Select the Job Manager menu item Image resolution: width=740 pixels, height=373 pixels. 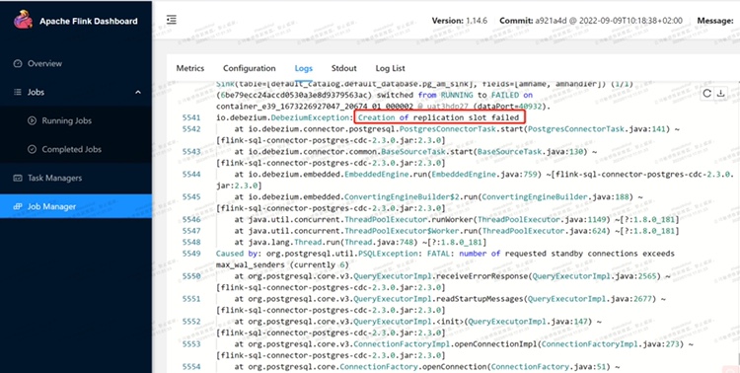(x=76, y=206)
